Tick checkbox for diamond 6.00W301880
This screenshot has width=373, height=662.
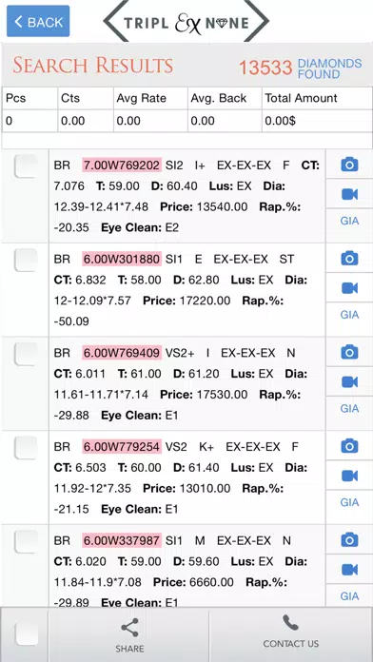tap(26, 260)
